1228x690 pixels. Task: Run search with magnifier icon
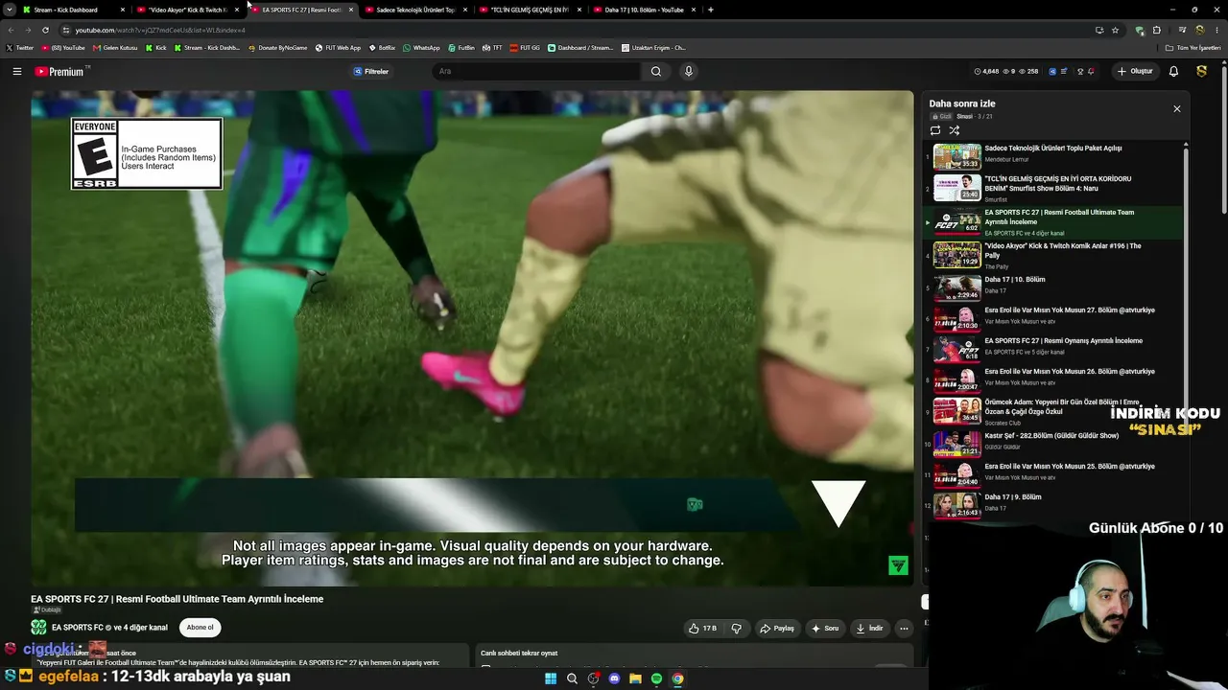(656, 71)
